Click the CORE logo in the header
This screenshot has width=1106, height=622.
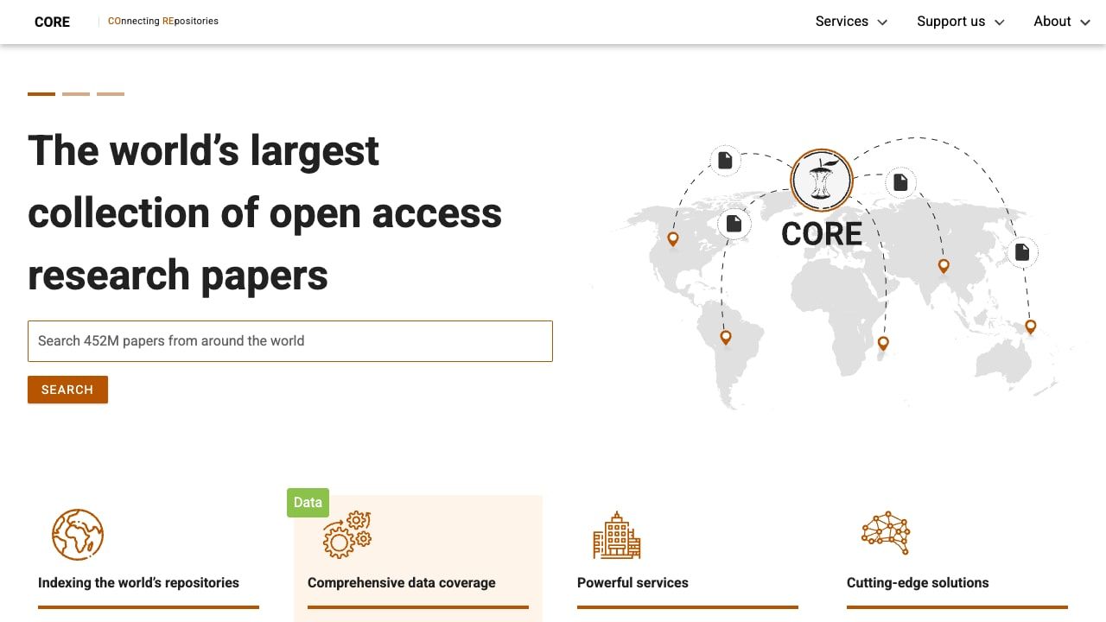(52, 22)
